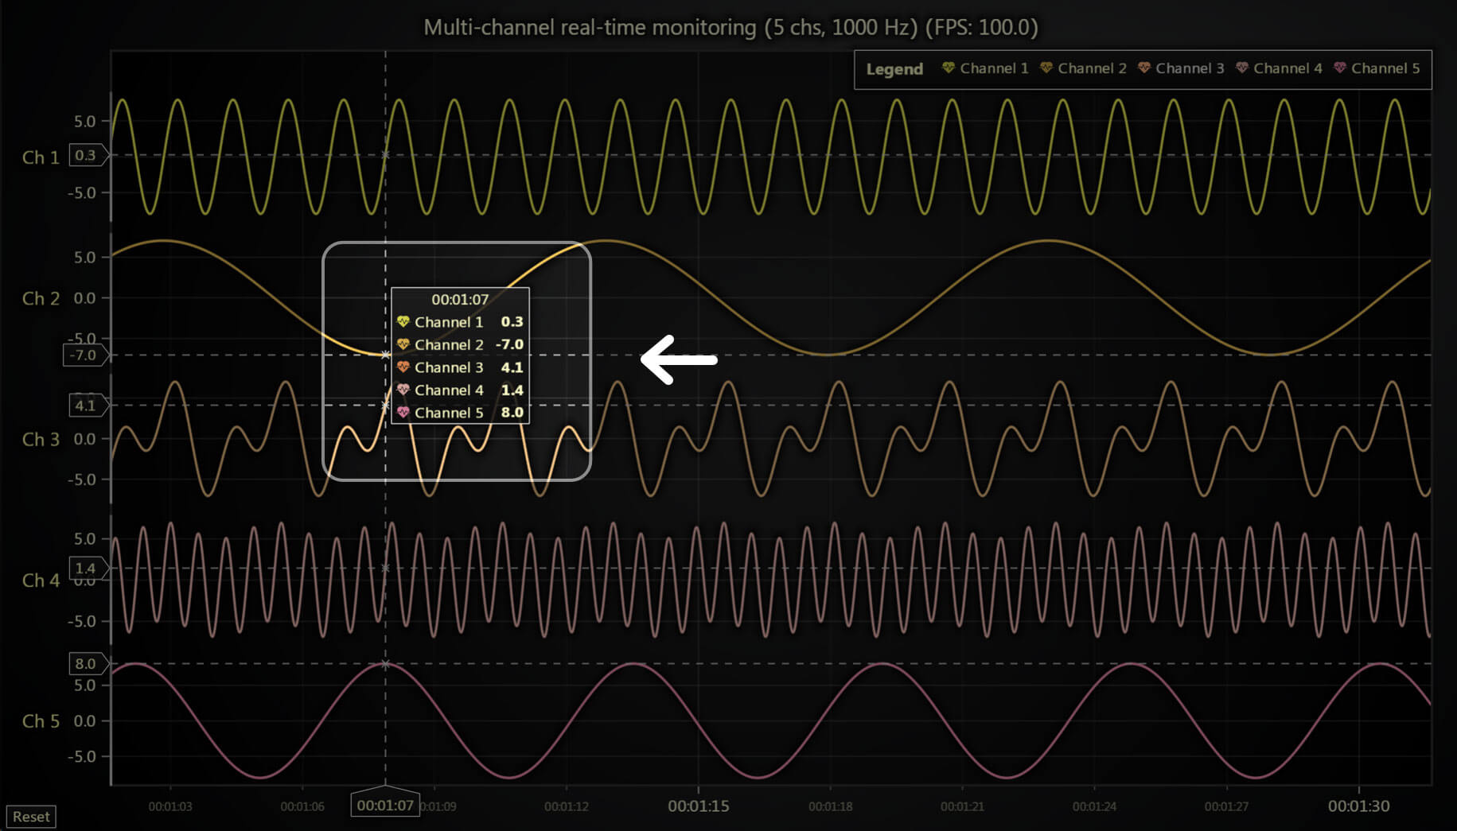Click the Ch 5 axis label
Viewport: 1457px width, 831px height.
point(41,721)
